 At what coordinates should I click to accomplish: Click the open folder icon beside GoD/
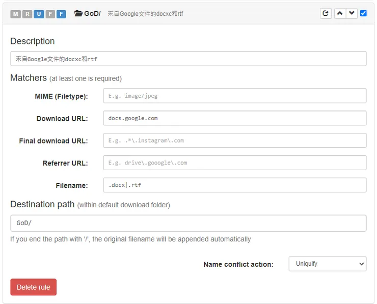tap(78, 13)
